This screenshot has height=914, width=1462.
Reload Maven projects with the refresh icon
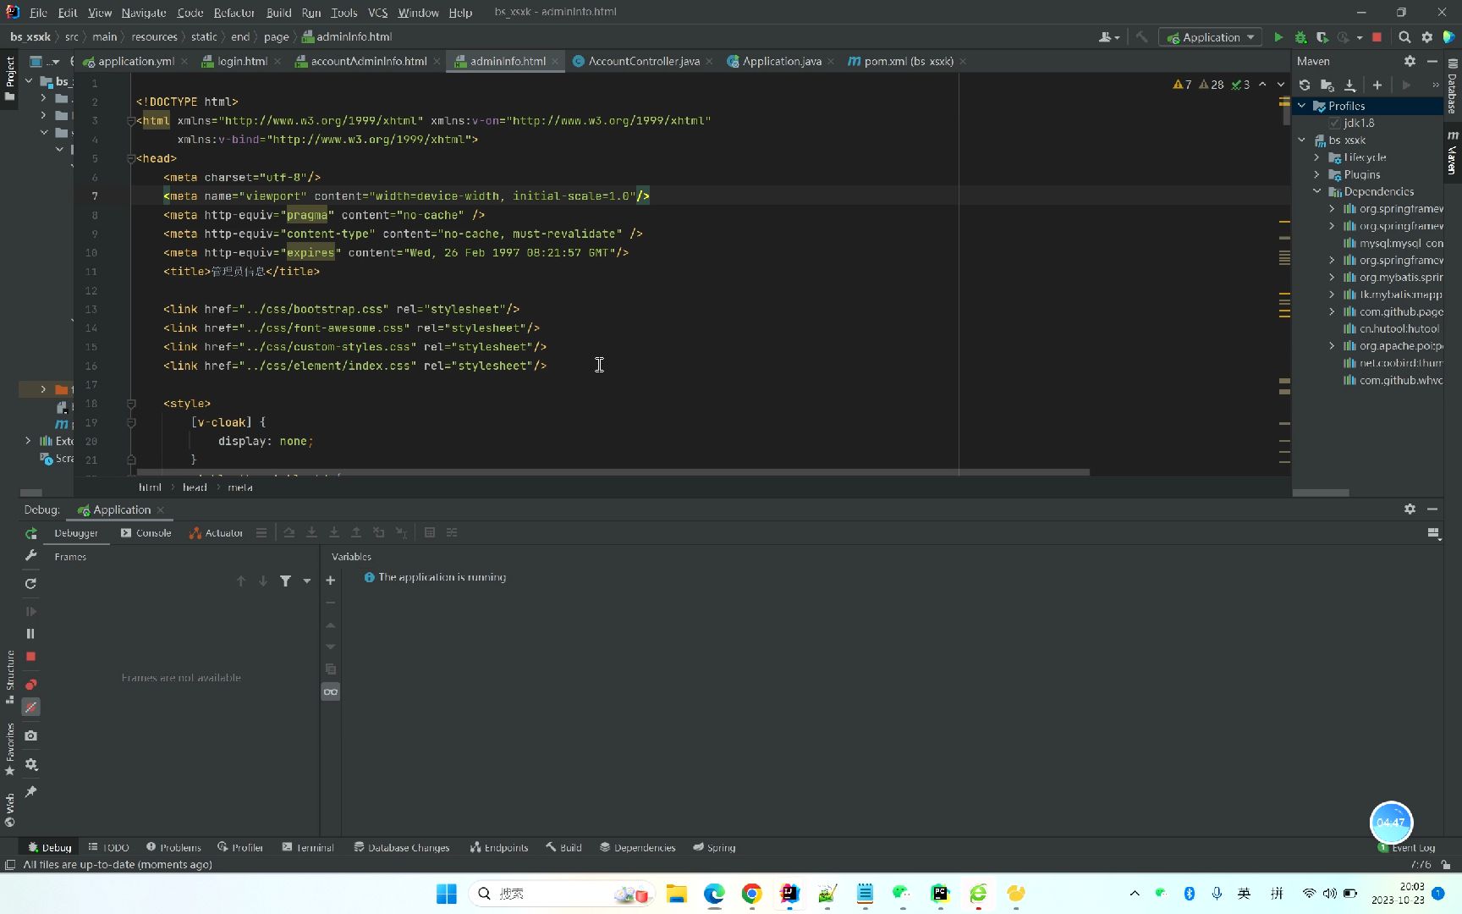point(1304,85)
